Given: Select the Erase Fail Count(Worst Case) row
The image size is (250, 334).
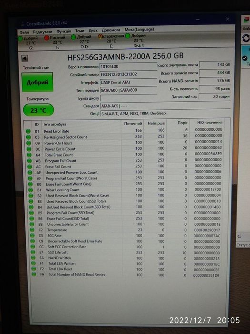Looking at the screenshot, I should tap(124, 184).
